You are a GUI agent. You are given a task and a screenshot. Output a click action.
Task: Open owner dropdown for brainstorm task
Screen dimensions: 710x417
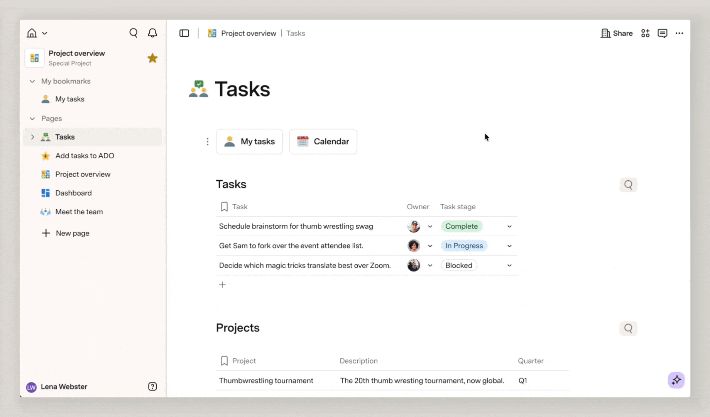click(430, 226)
